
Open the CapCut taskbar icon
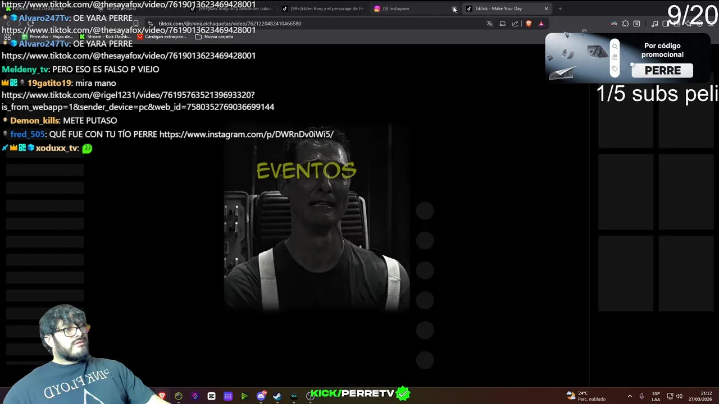point(211,396)
